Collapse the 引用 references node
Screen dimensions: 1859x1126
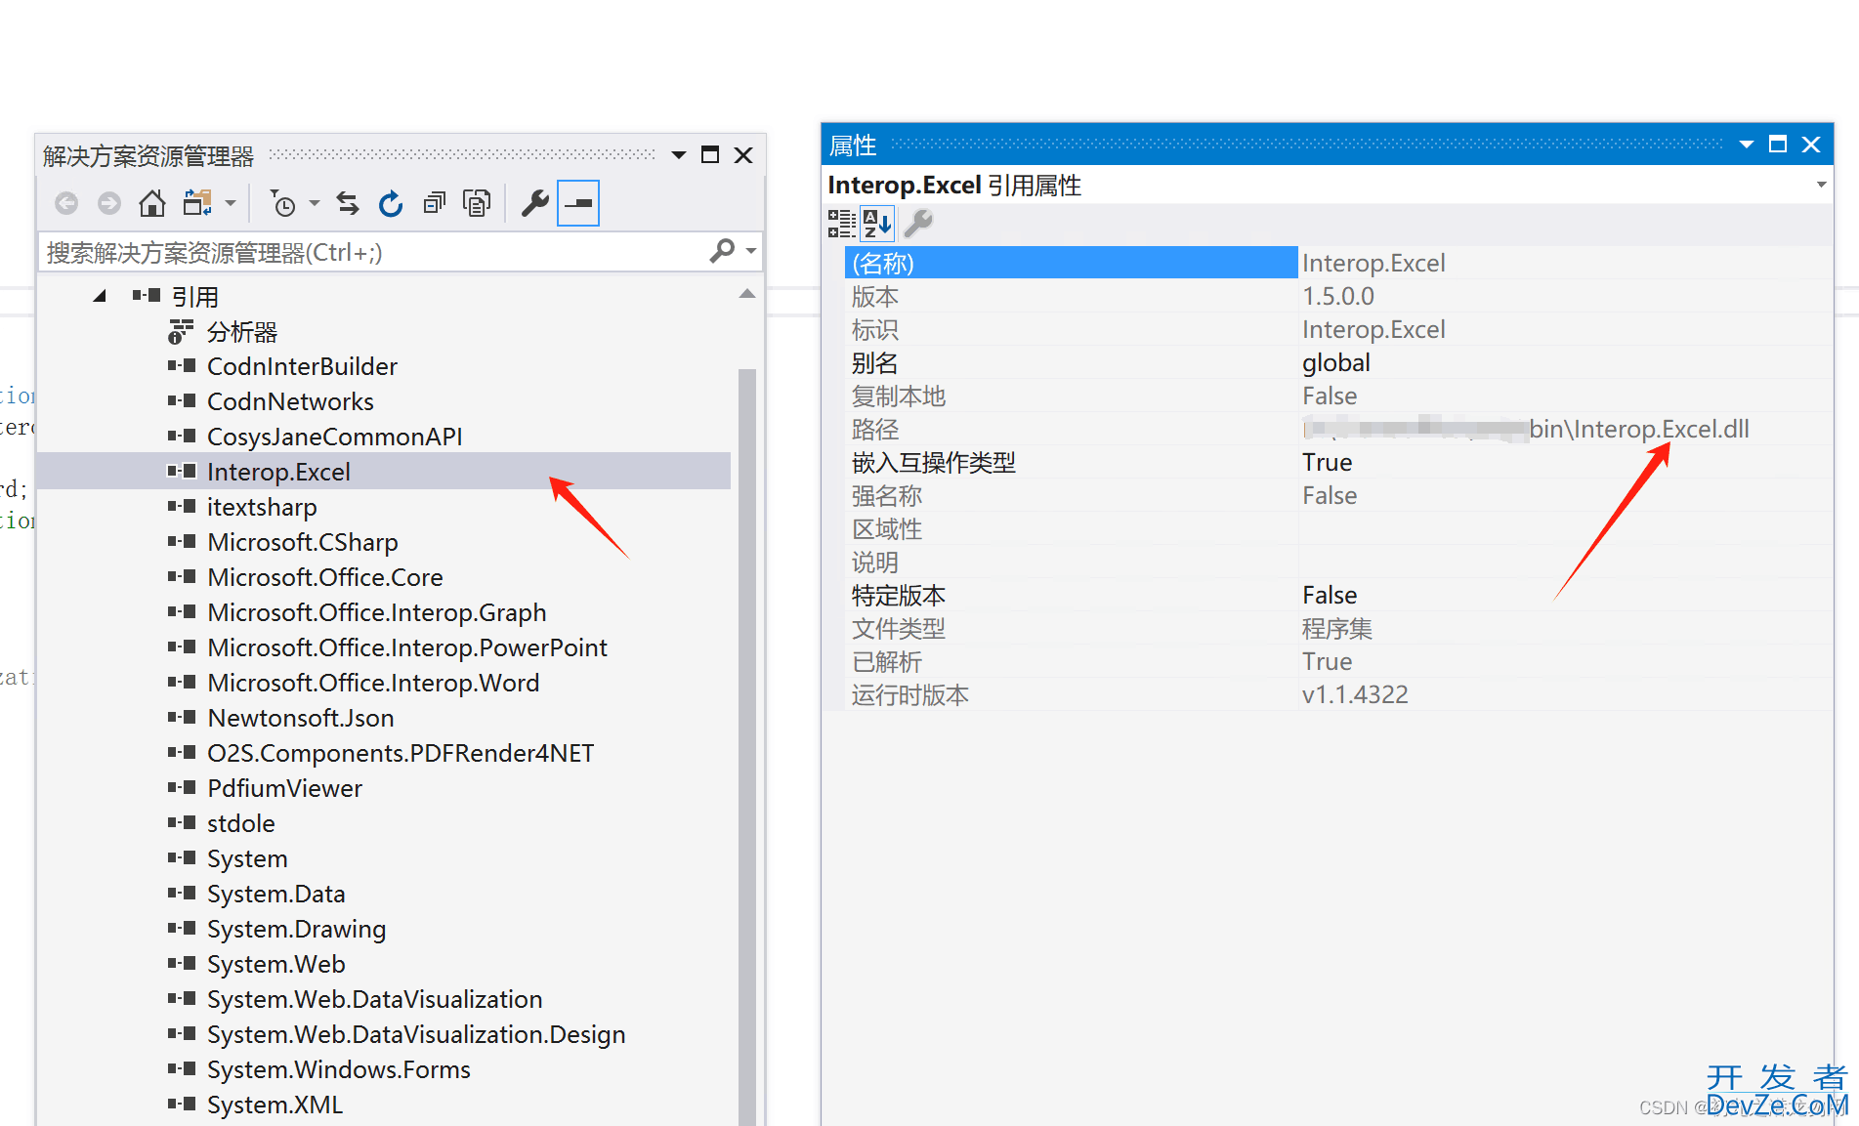tap(99, 296)
